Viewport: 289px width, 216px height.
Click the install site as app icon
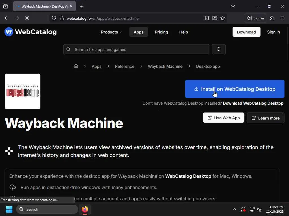215,18
